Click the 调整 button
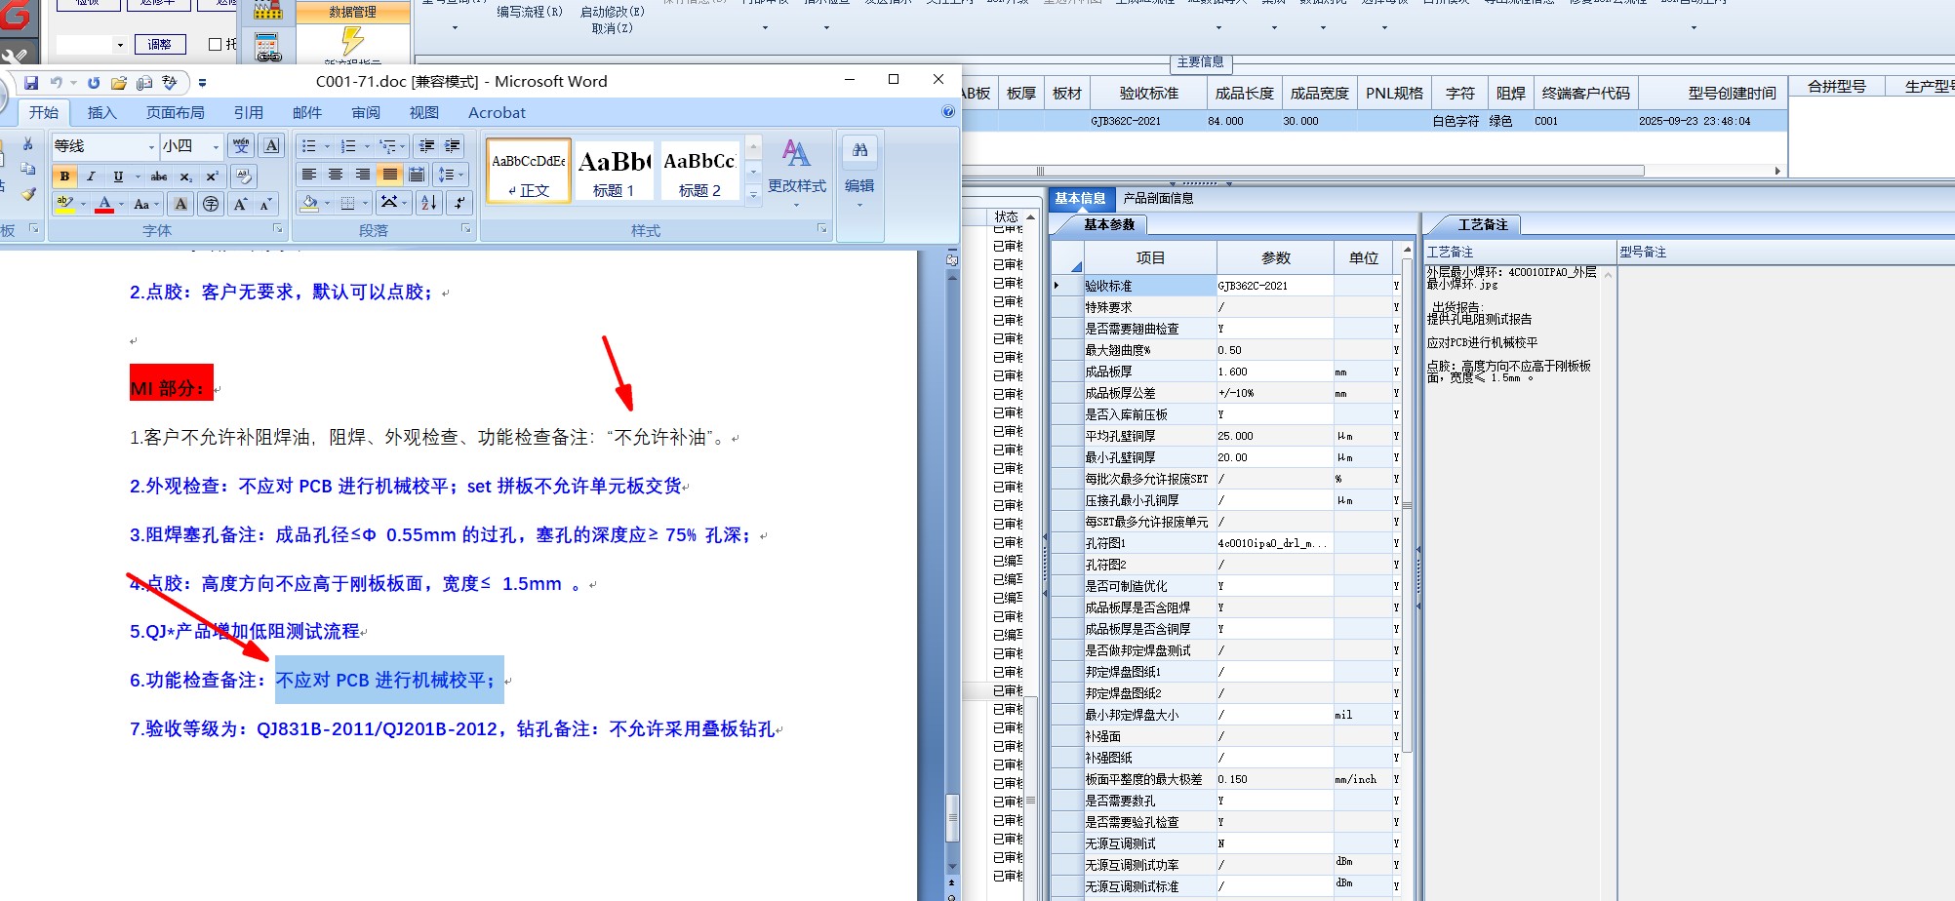This screenshot has width=1955, height=901. coord(160,45)
